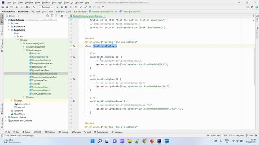Open the Terminal tool window
Screen dimensions: 259x145
point(63,132)
